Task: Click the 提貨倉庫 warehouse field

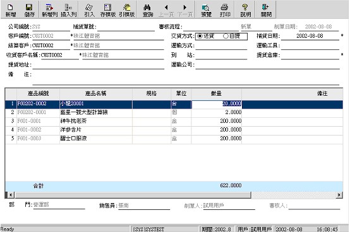Action: 310,55
